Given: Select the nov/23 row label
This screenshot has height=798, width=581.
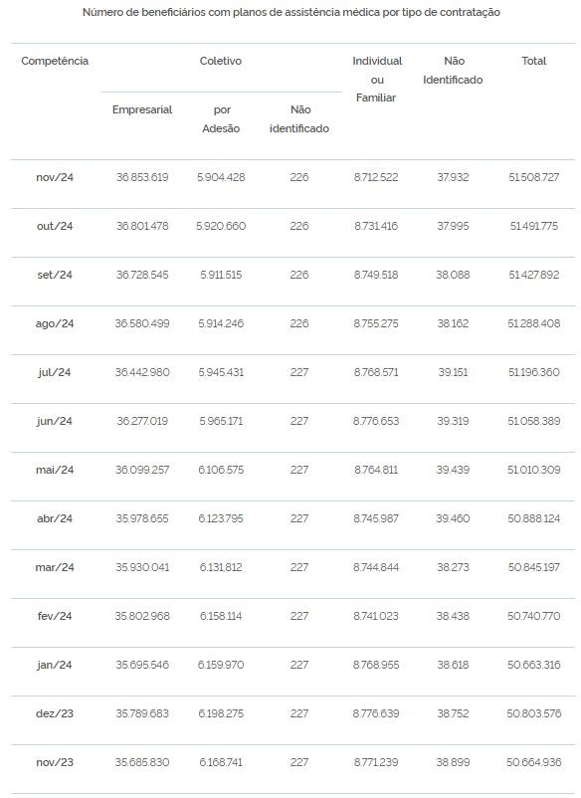Looking at the screenshot, I should pos(55,762).
